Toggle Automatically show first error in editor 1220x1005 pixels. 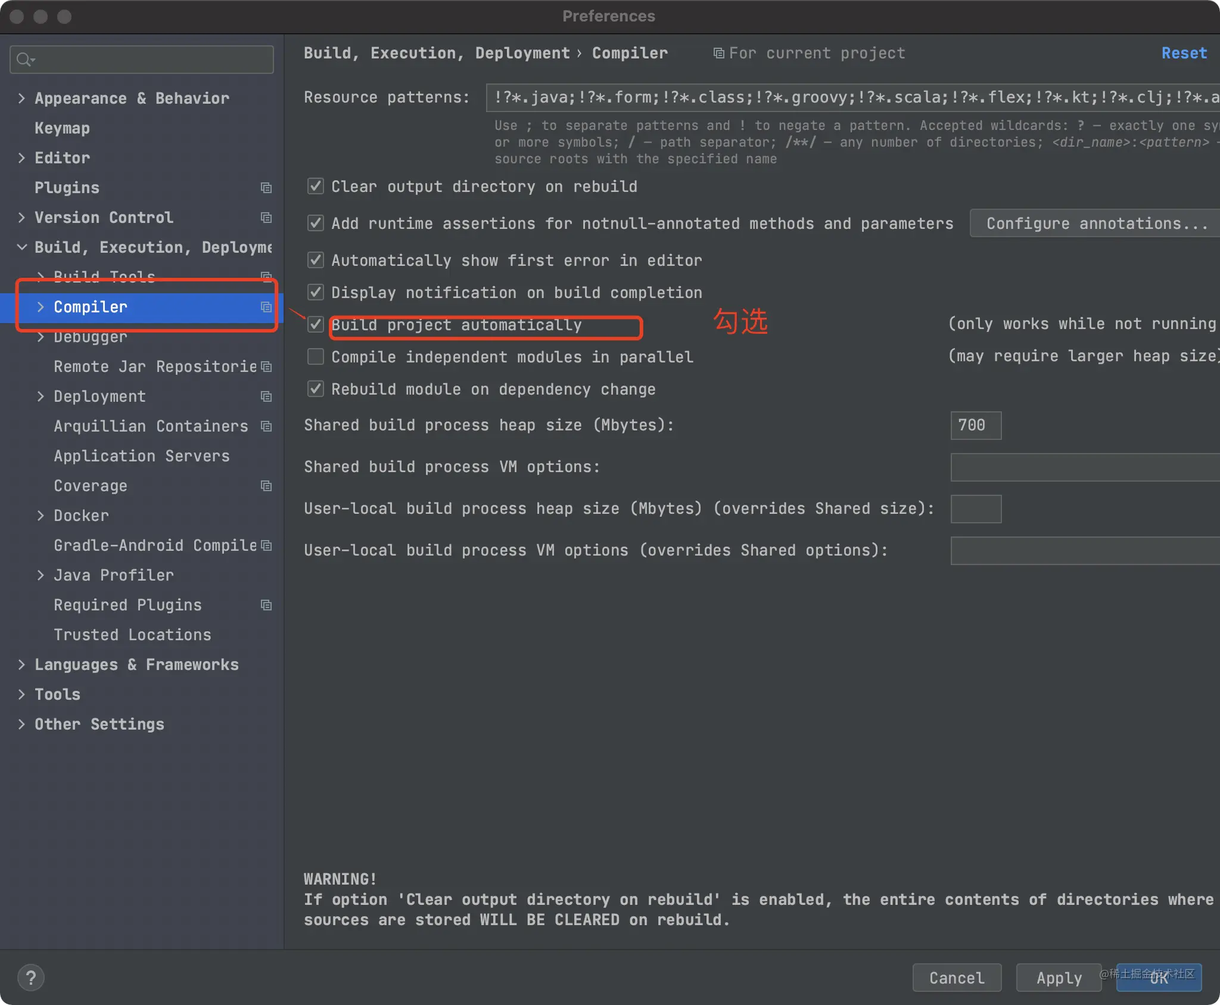(x=316, y=260)
